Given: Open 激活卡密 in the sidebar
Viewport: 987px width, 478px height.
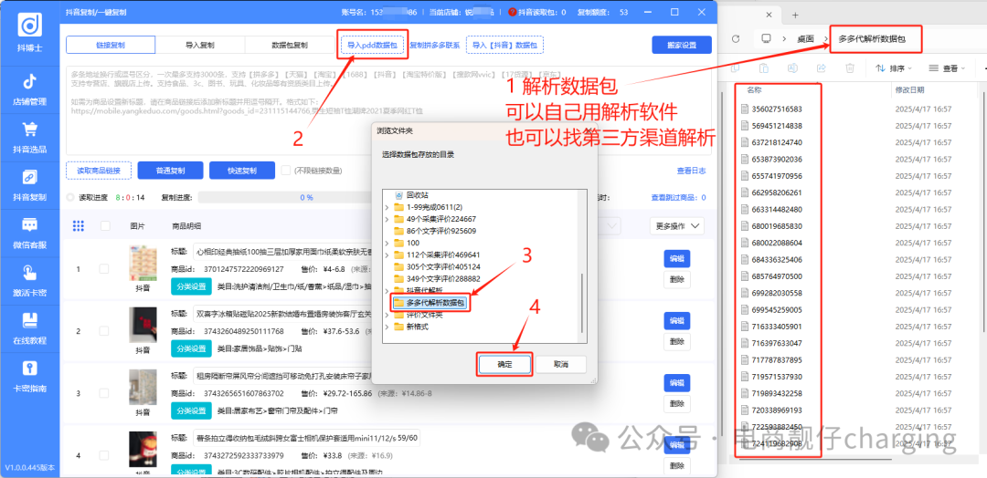Looking at the screenshot, I should click(29, 281).
